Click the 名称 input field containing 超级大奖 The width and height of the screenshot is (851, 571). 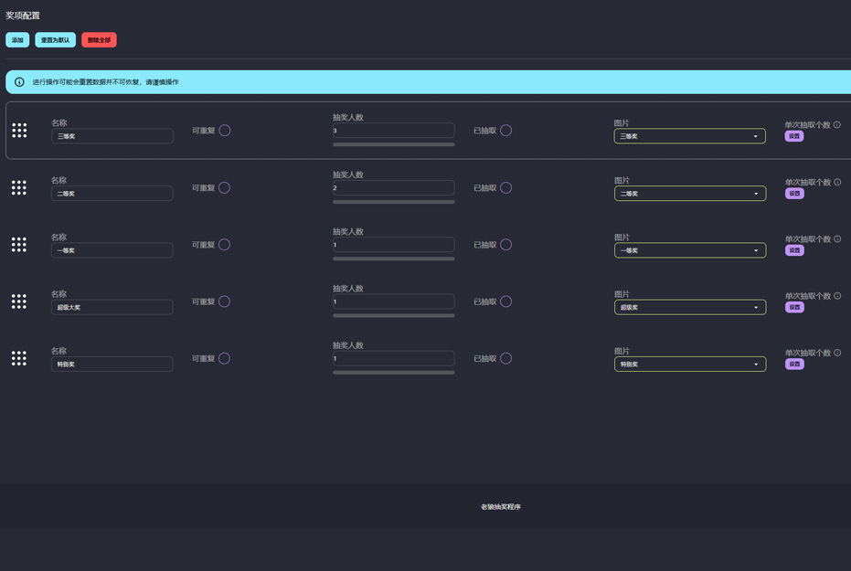coord(112,308)
